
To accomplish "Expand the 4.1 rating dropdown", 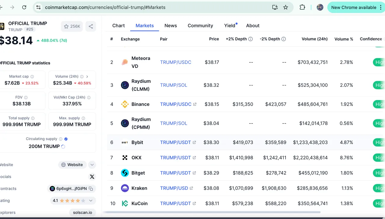I will [91, 200].
